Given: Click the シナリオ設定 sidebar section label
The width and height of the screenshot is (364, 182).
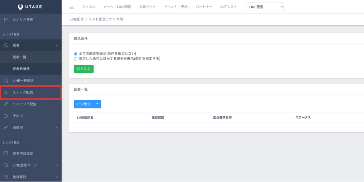Looking at the screenshot, I should [x=11, y=142].
